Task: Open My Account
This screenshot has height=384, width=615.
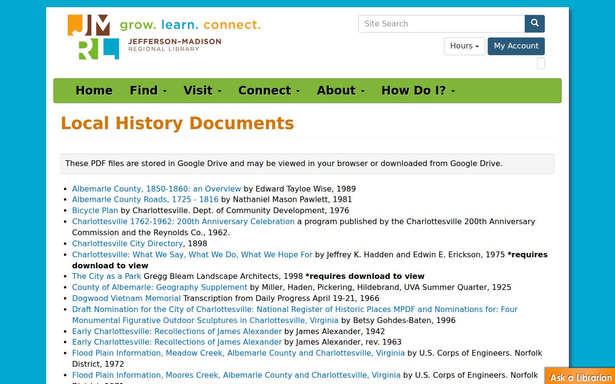Action: tap(516, 46)
